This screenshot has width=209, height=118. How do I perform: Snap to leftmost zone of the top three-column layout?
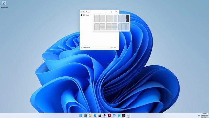120,18
